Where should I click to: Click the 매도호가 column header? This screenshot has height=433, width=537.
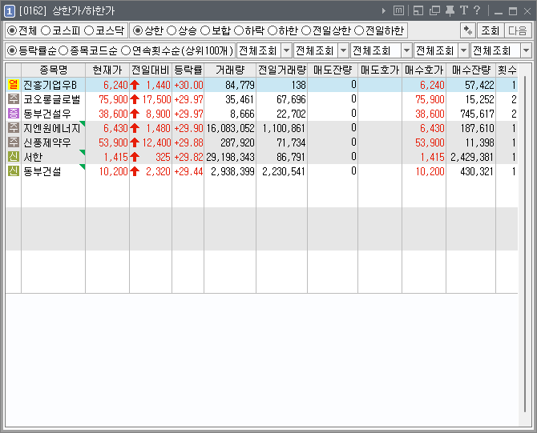coord(380,70)
